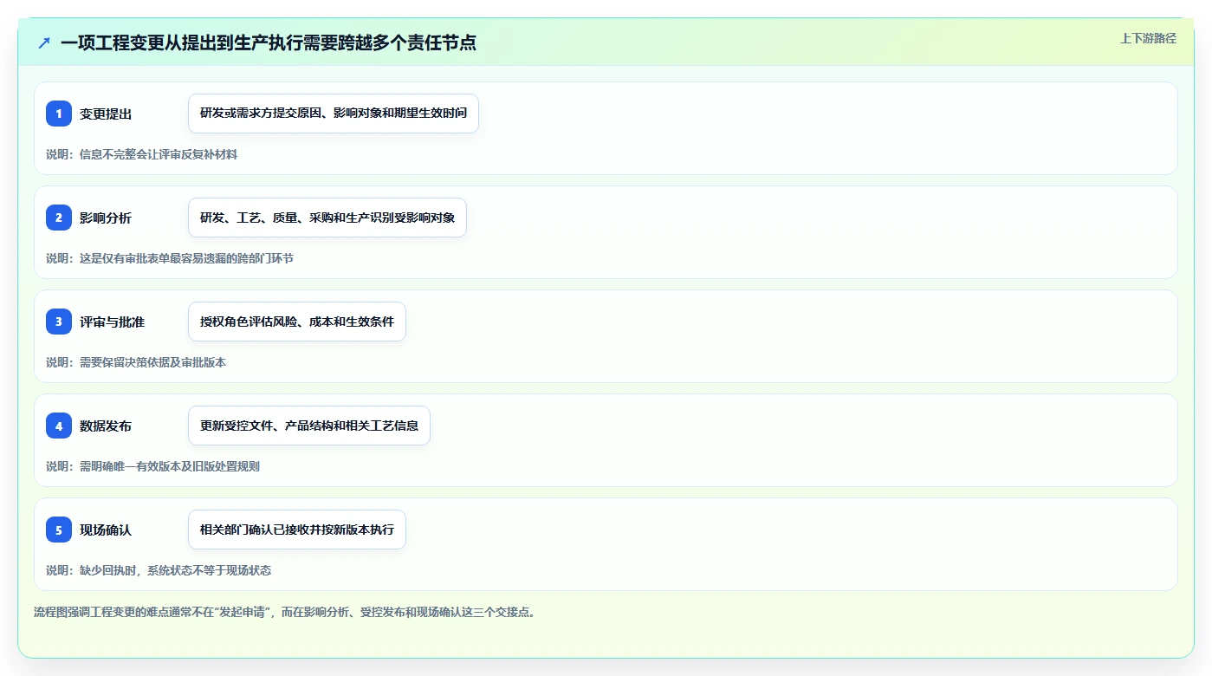
Task: Click the note 需明确唯一有效版本及旧版处置规则
Action: (x=152, y=466)
